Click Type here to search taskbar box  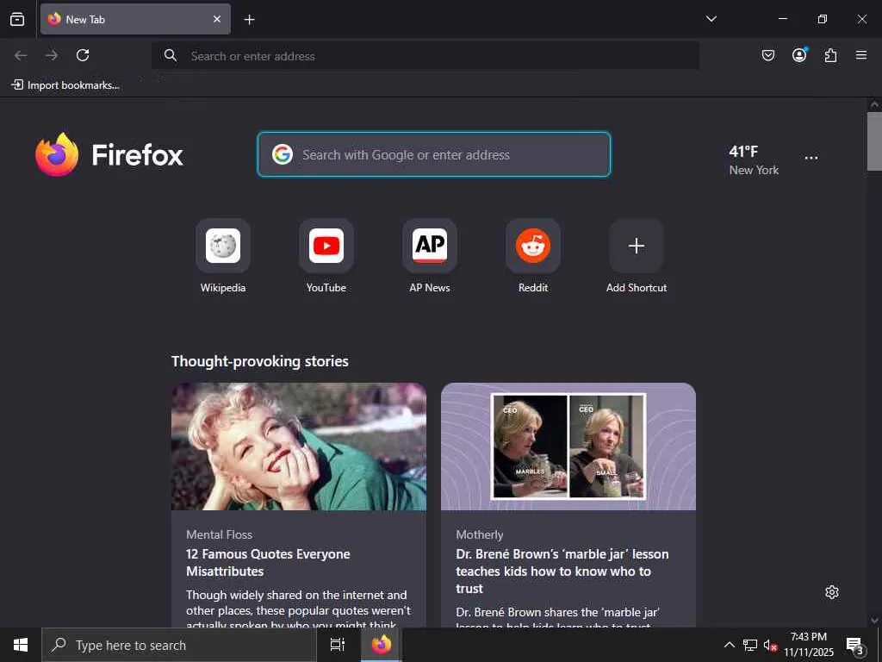coord(179,645)
